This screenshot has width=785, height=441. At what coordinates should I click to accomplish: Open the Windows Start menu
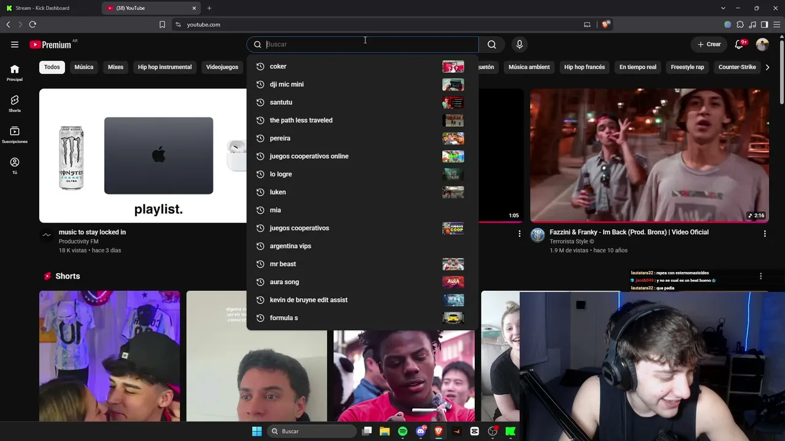click(257, 431)
